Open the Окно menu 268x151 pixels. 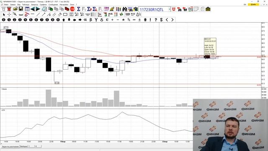point(72,5)
